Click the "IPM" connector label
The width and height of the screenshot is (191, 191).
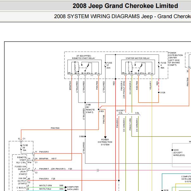[29, 162]
